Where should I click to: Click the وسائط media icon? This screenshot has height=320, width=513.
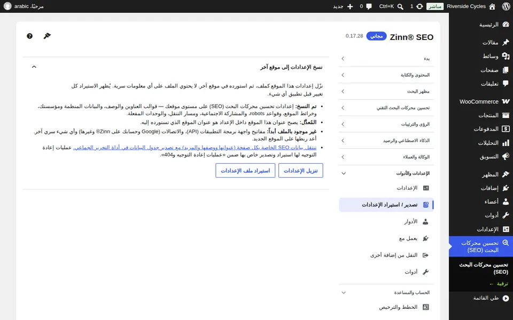point(506,56)
